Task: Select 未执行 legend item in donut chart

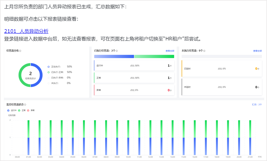Action: tap(54, 83)
